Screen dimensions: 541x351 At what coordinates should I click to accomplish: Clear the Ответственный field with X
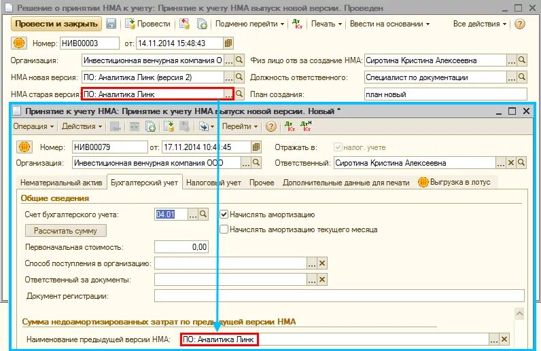click(x=511, y=163)
